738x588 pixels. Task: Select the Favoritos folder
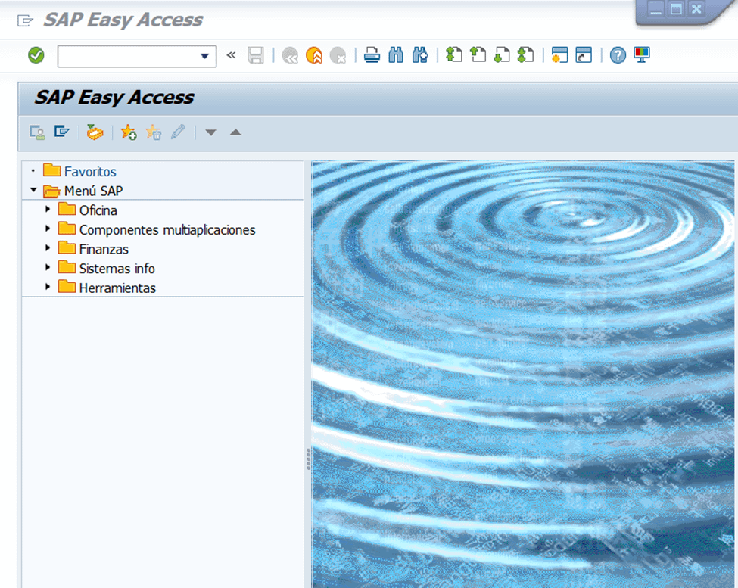click(89, 172)
